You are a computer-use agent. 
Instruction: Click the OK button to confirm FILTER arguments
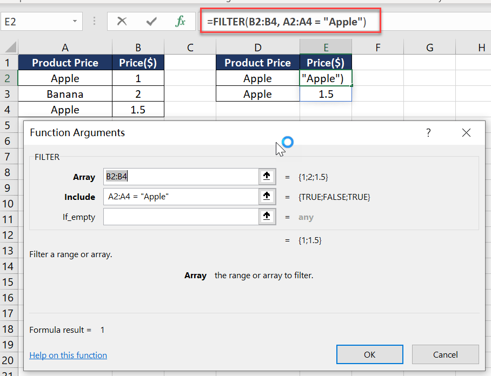[x=369, y=354]
